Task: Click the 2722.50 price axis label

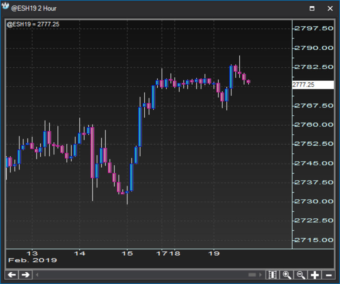Action: [x=314, y=221]
